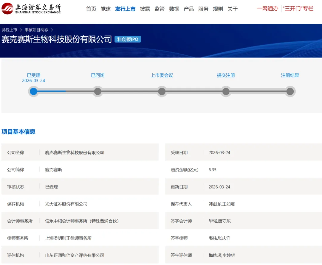Select the 注册结果 stage label

[x=290, y=75]
